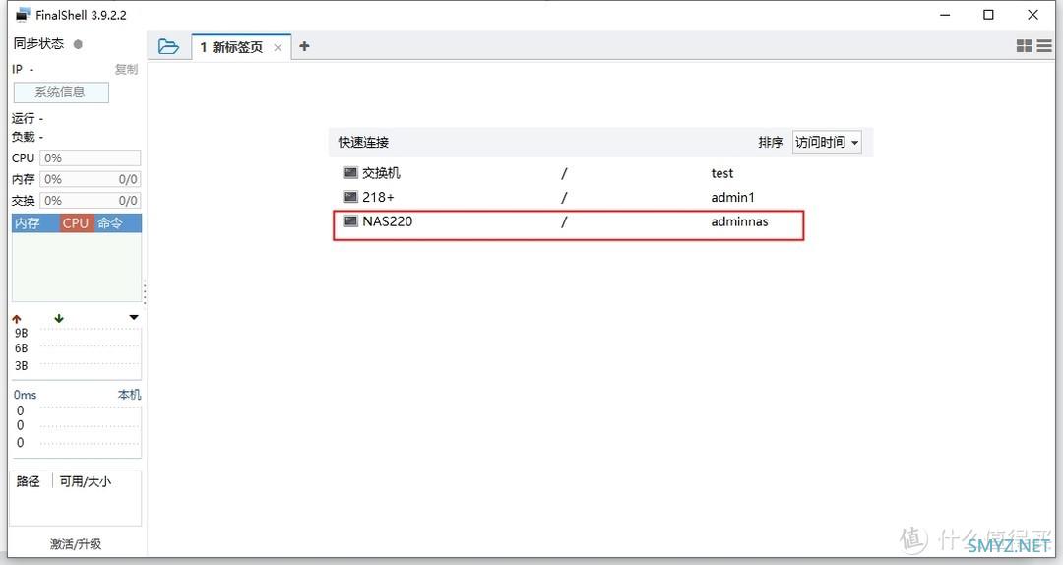The width and height of the screenshot is (1063, 565).
Task: Click the 内存 usage bar
Action: [91, 179]
